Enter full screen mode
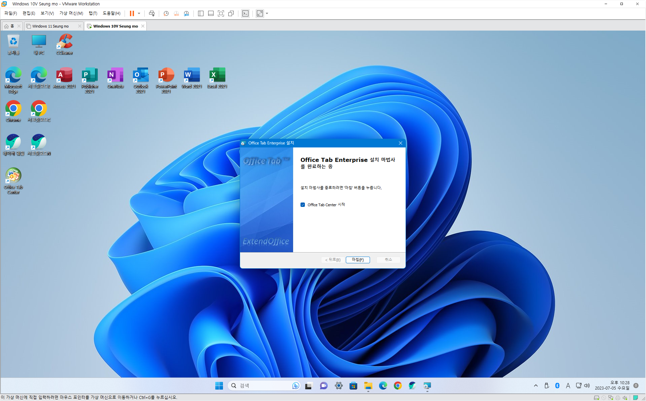The image size is (646, 401). [221, 13]
